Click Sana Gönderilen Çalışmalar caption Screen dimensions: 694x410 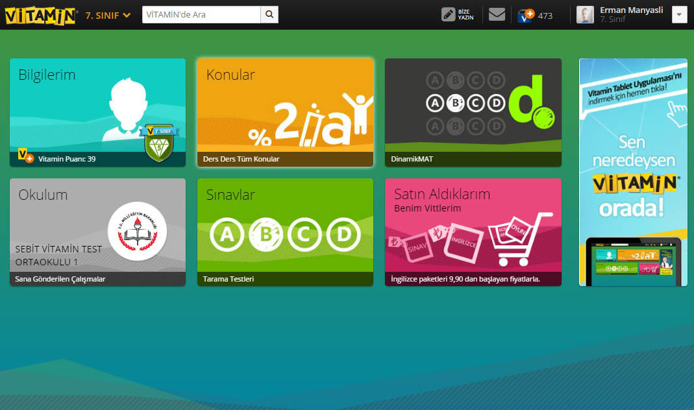(60, 279)
